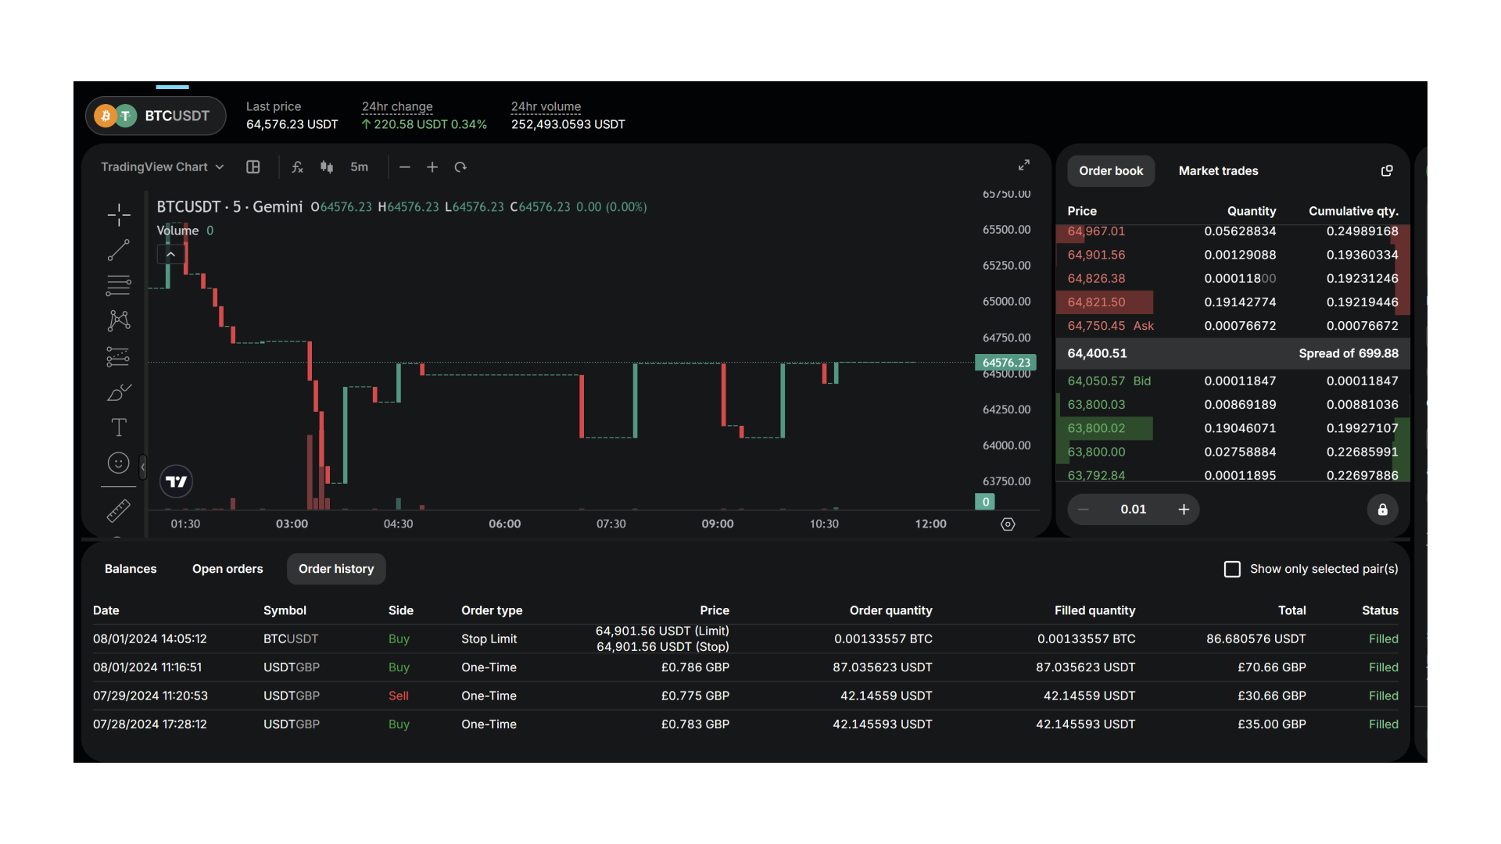Select the crosshair cursor tool
Screen dimensions: 1501x844
click(x=118, y=213)
